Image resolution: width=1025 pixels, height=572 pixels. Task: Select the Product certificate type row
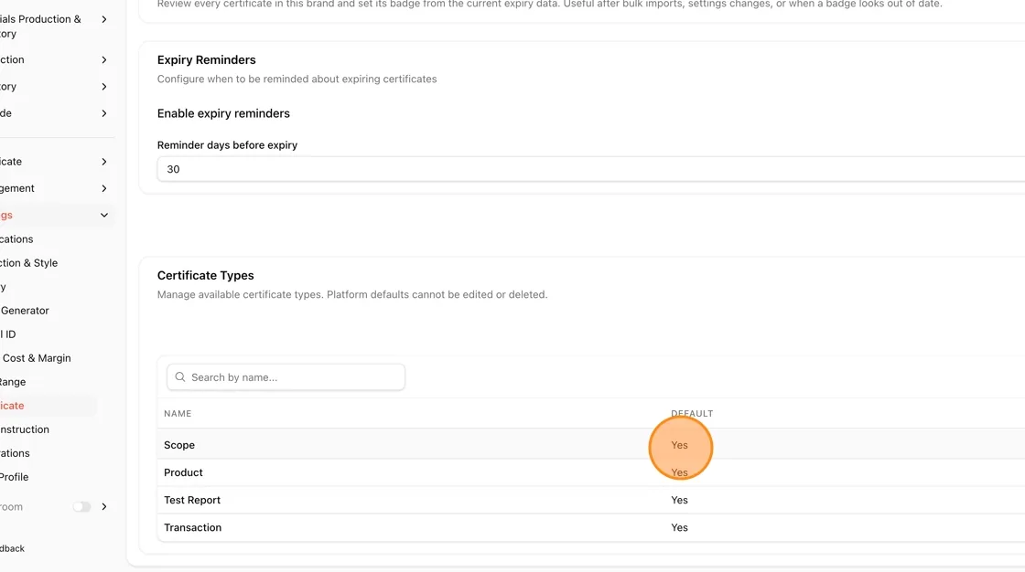(x=591, y=472)
